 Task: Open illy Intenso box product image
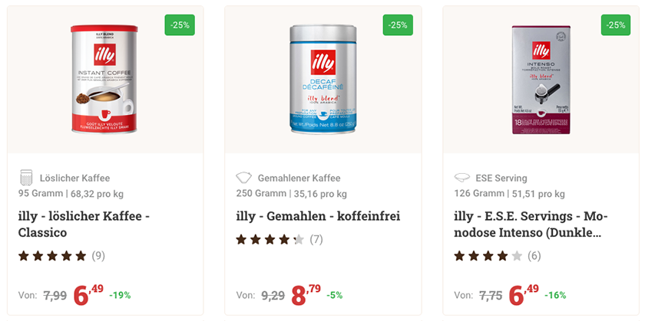tap(541, 80)
